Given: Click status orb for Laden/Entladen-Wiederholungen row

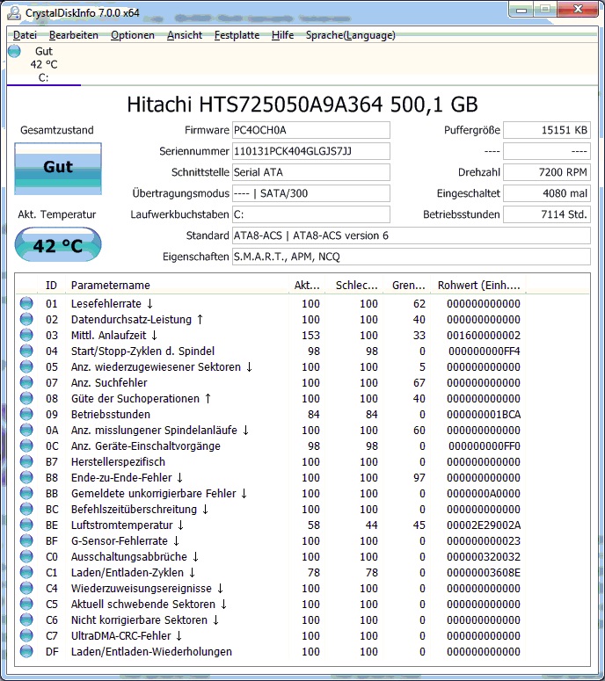Looking at the screenshot, I should (26, 651).
